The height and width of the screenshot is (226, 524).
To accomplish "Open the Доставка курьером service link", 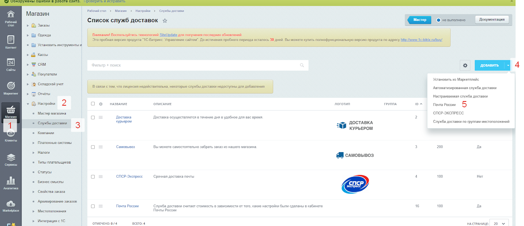I will coord(124,119).
